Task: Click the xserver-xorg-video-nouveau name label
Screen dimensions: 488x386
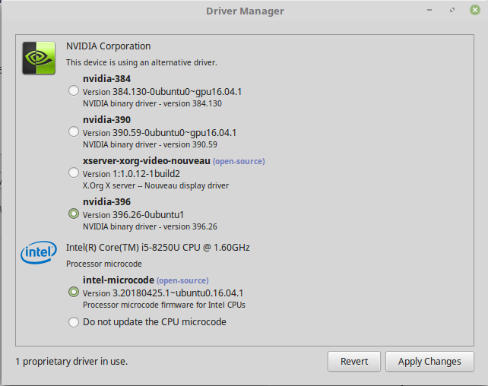Action: pyautogui.click(x=147, y=161)
